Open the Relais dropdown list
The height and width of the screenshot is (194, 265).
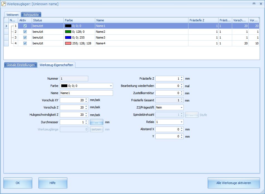coord(182,122)
